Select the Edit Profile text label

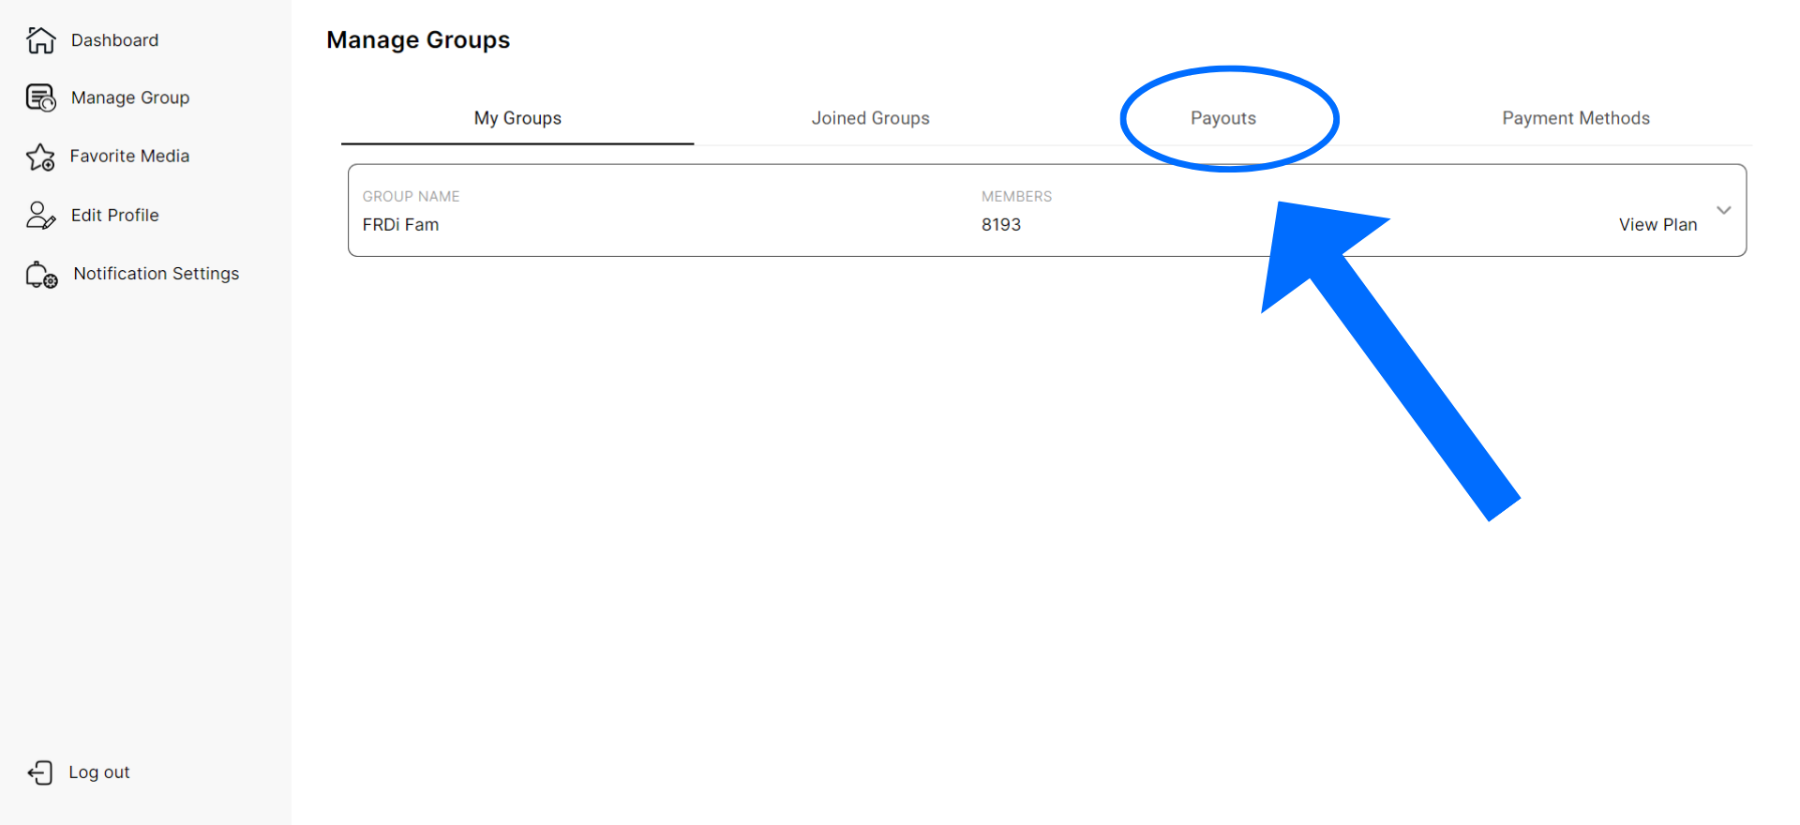tap(114, 215)
